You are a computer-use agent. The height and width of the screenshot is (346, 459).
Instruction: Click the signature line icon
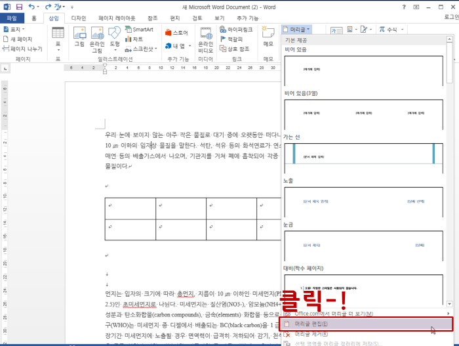(x=363, y=30)
